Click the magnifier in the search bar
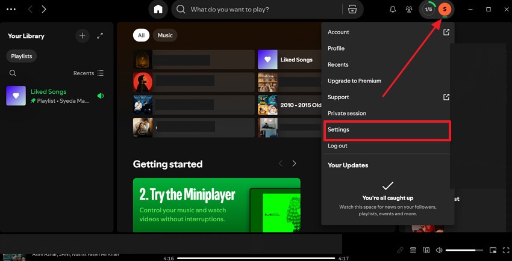Viewport: 512px width, 261px height. click(181, 10)
